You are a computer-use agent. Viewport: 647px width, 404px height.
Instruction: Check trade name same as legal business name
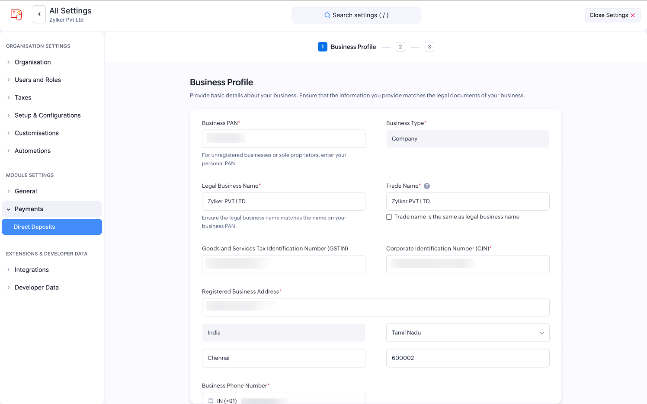pyautogui.click(x=389, y=217)
